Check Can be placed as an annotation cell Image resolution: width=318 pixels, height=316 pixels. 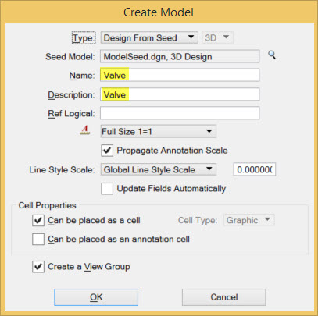tap(38, 240)
